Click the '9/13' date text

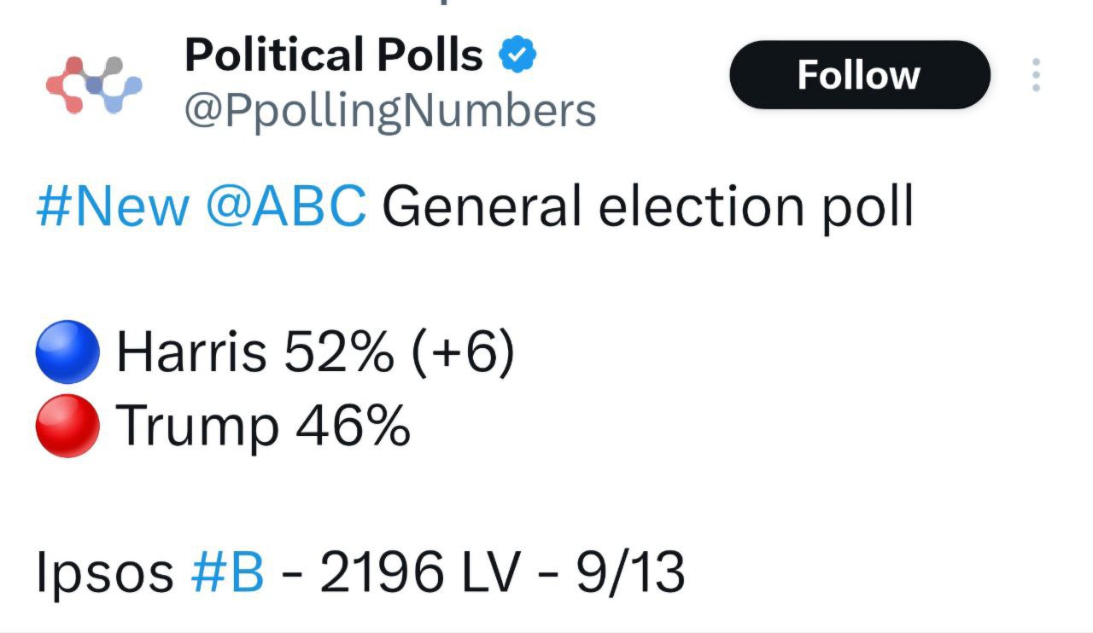pos(630,572)
